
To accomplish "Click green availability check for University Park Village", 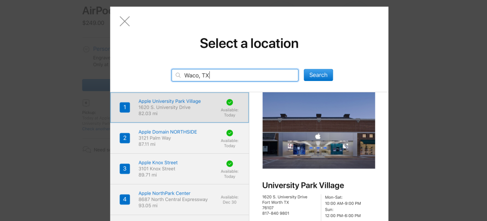I will (x=229, y=102).
